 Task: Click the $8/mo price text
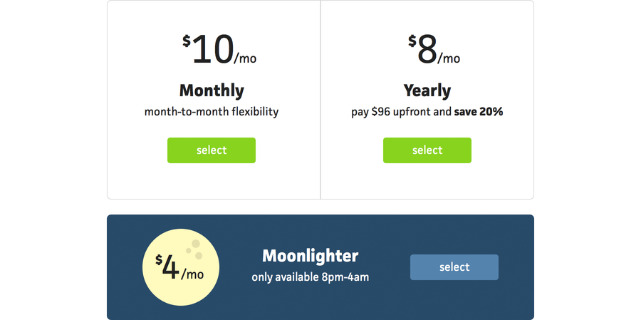pos(434,49)
